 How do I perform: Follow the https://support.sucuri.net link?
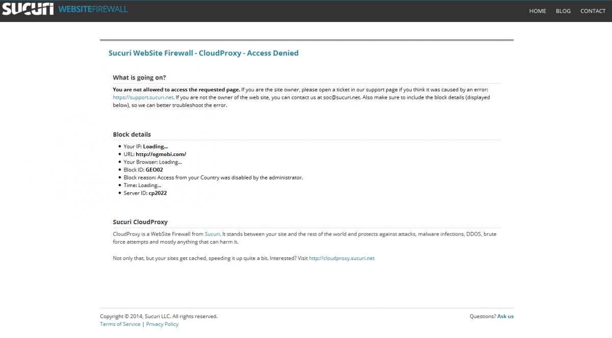click(143, 97)
